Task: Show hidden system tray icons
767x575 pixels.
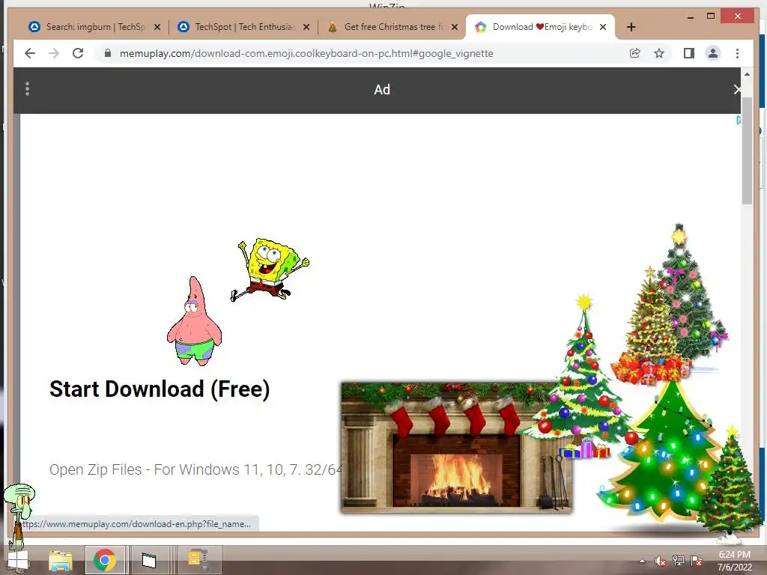Action: (x=642, y=562)
